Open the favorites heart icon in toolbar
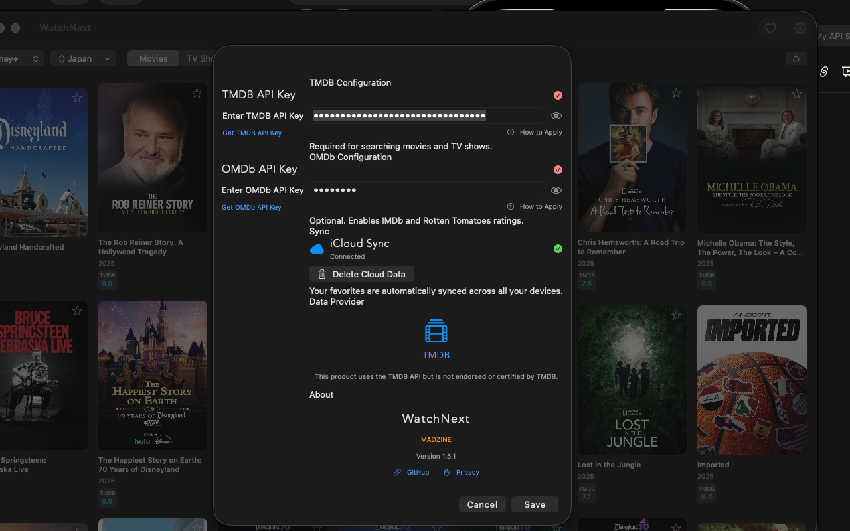 770,28
